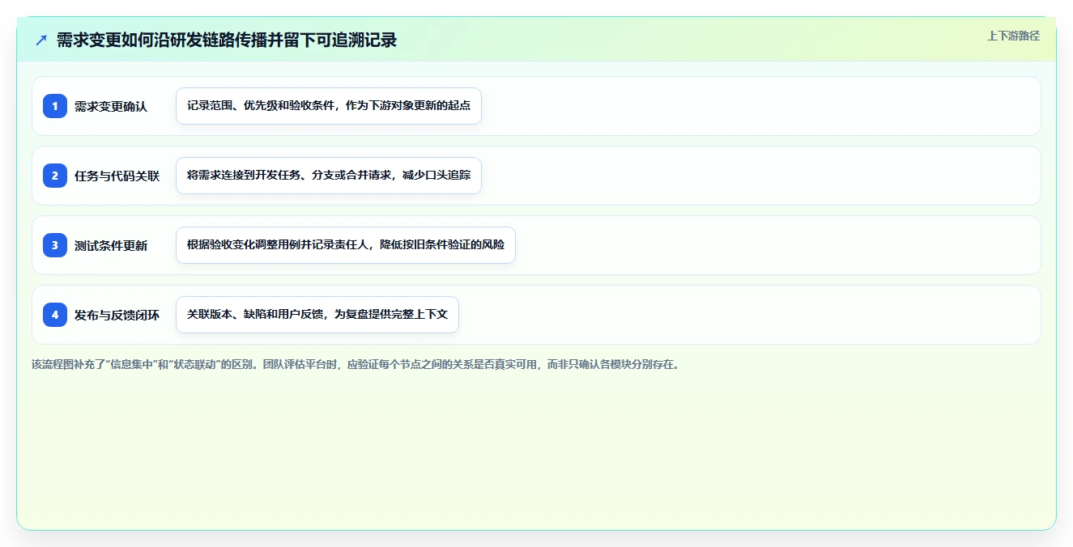Select the step title 任务与代码关联
1073x547 pixels.
117,176
